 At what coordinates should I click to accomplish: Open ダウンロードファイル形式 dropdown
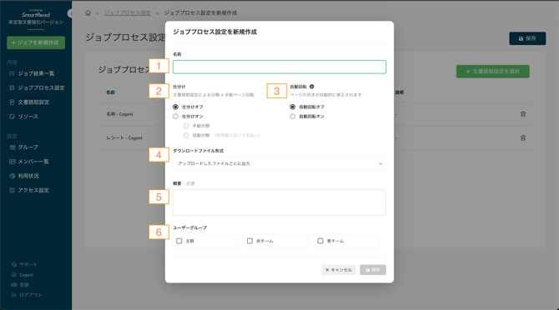(x=279, y=163)
